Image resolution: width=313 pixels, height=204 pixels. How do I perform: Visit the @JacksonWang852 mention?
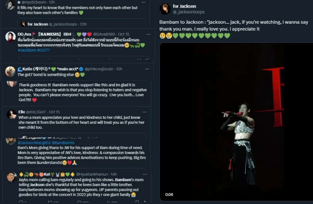(34, 143)
